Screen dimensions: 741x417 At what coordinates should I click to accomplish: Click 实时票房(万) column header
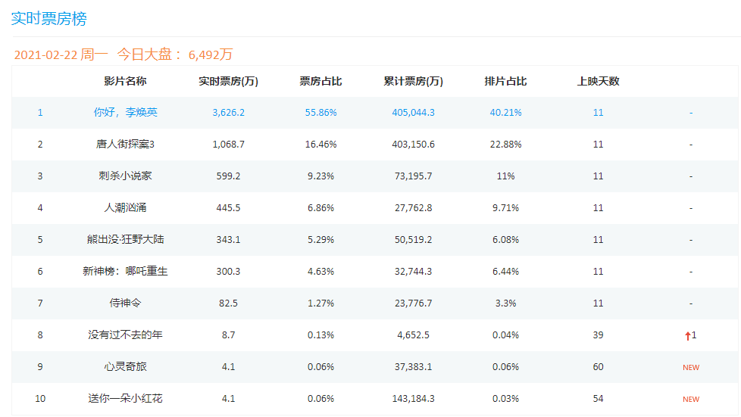click(228, 81)
